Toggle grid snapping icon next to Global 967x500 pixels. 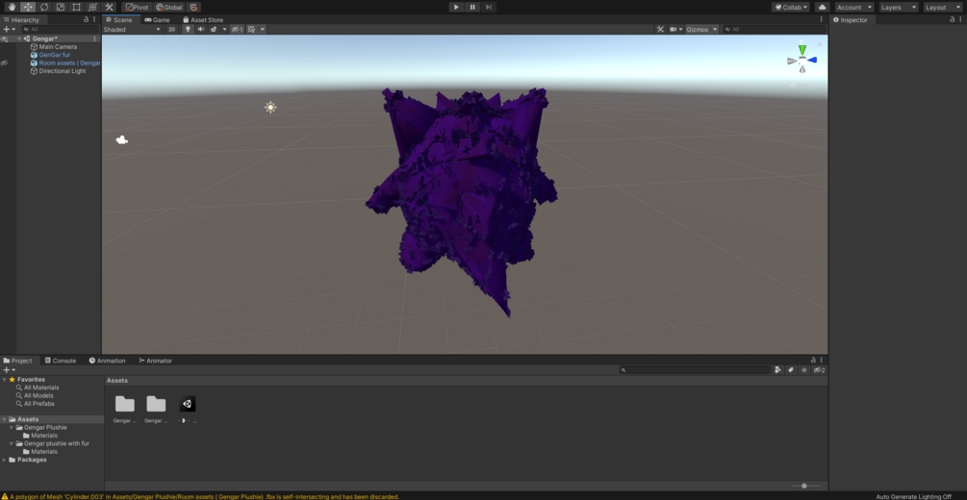[x=193, y=7]
